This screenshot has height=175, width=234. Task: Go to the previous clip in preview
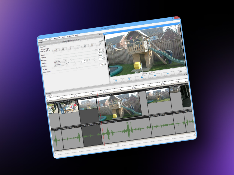click(130, 79)
